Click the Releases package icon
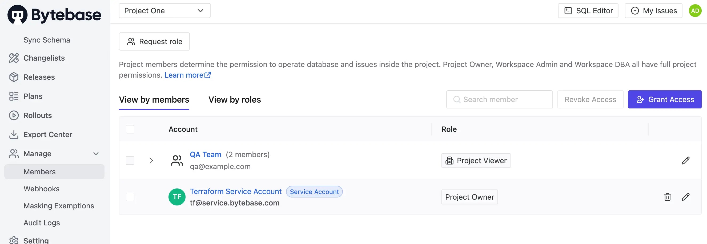Image resolution: width=707 pixels, height=244 pixels. pyautogui.click(x=14, y=77)
